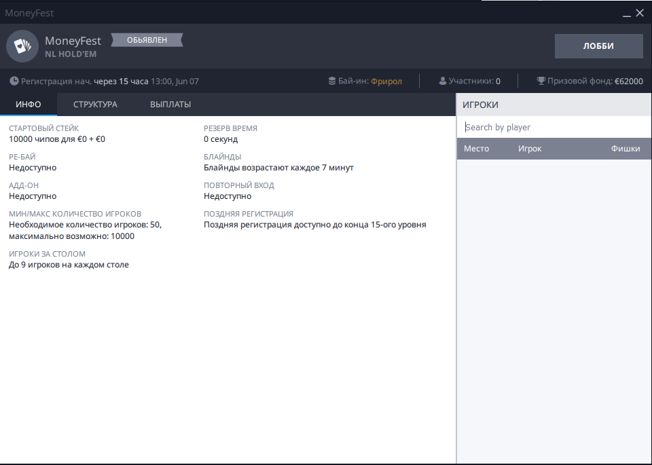Click the clock icon beside registration time

tap(14, 81)
